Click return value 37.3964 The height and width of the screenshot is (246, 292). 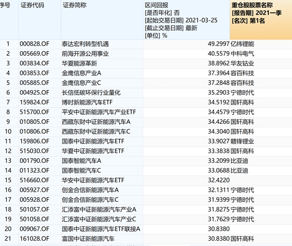pos(218,73)
